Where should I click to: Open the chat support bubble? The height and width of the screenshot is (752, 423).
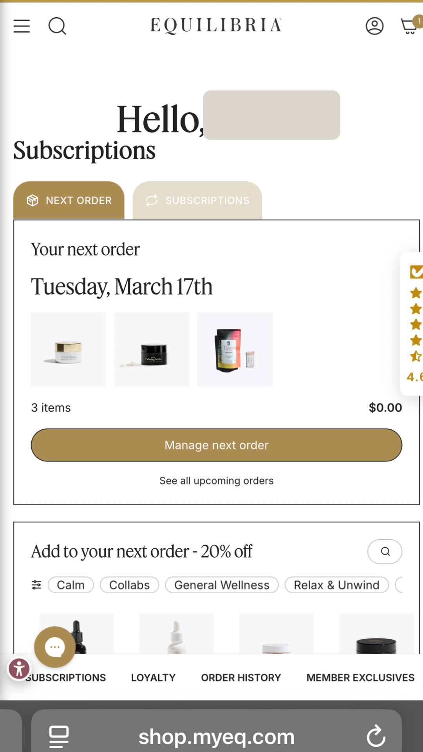click(x=55, y=647)
